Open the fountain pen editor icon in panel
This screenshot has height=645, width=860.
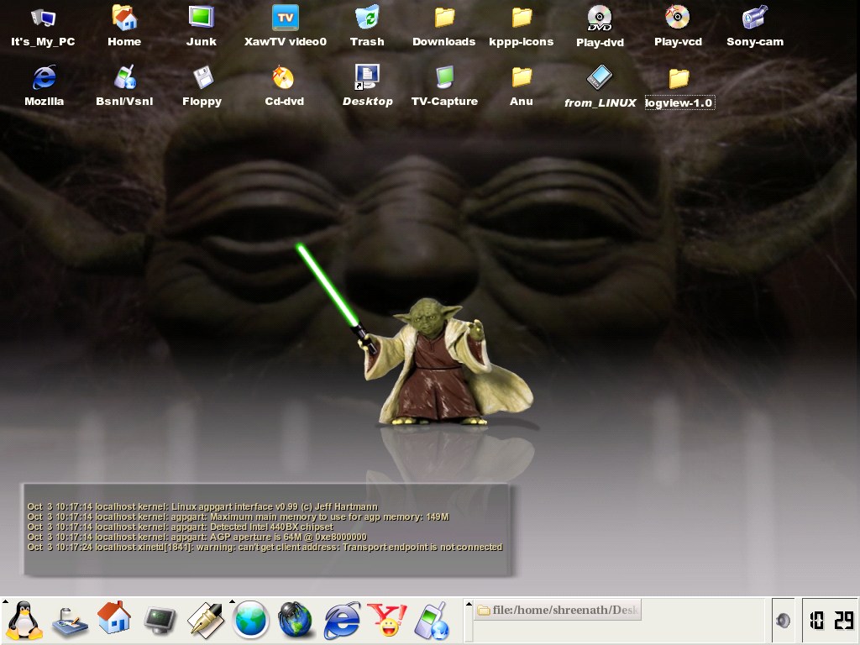205,621
